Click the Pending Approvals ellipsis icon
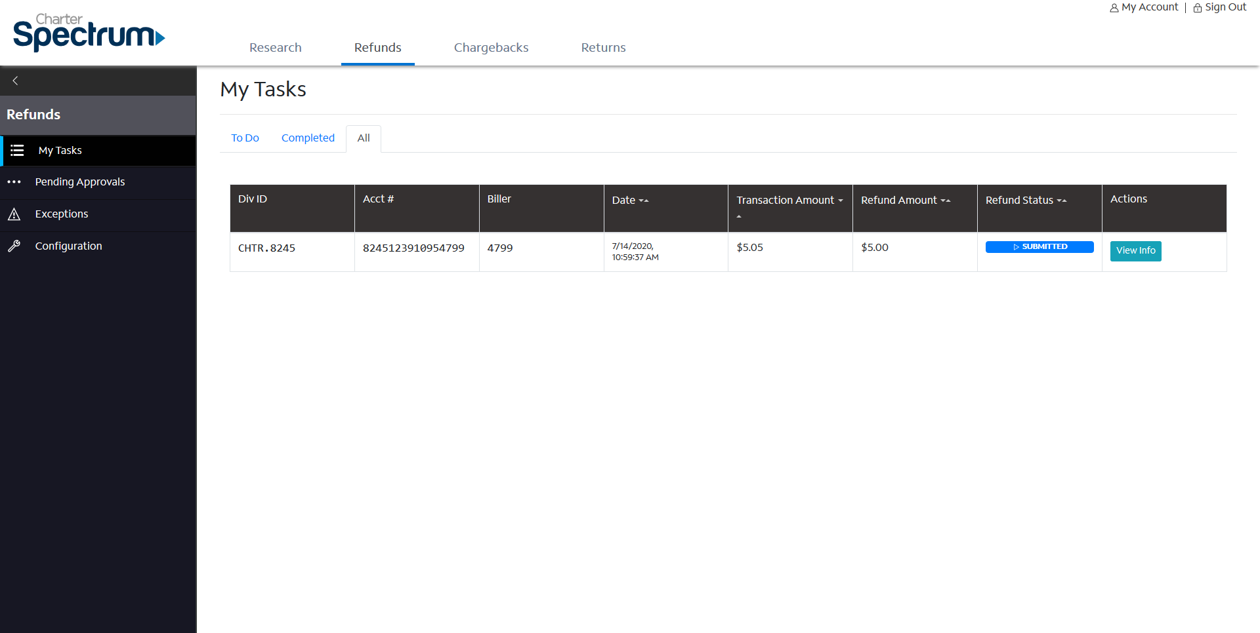Screen dimensions: 1260x633 [x=14, y=182]
